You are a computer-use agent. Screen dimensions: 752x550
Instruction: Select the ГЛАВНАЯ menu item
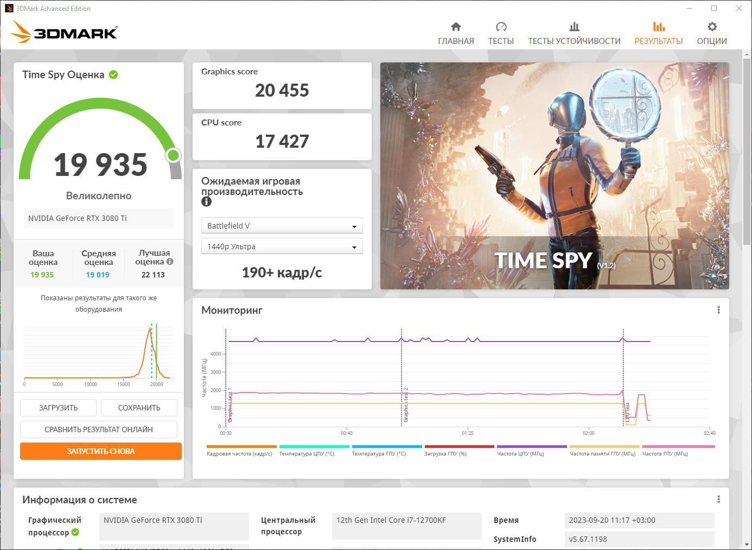click(456, 33)
